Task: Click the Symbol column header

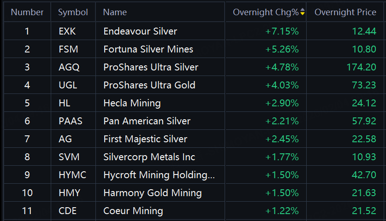Action: [x=73, y=12]
